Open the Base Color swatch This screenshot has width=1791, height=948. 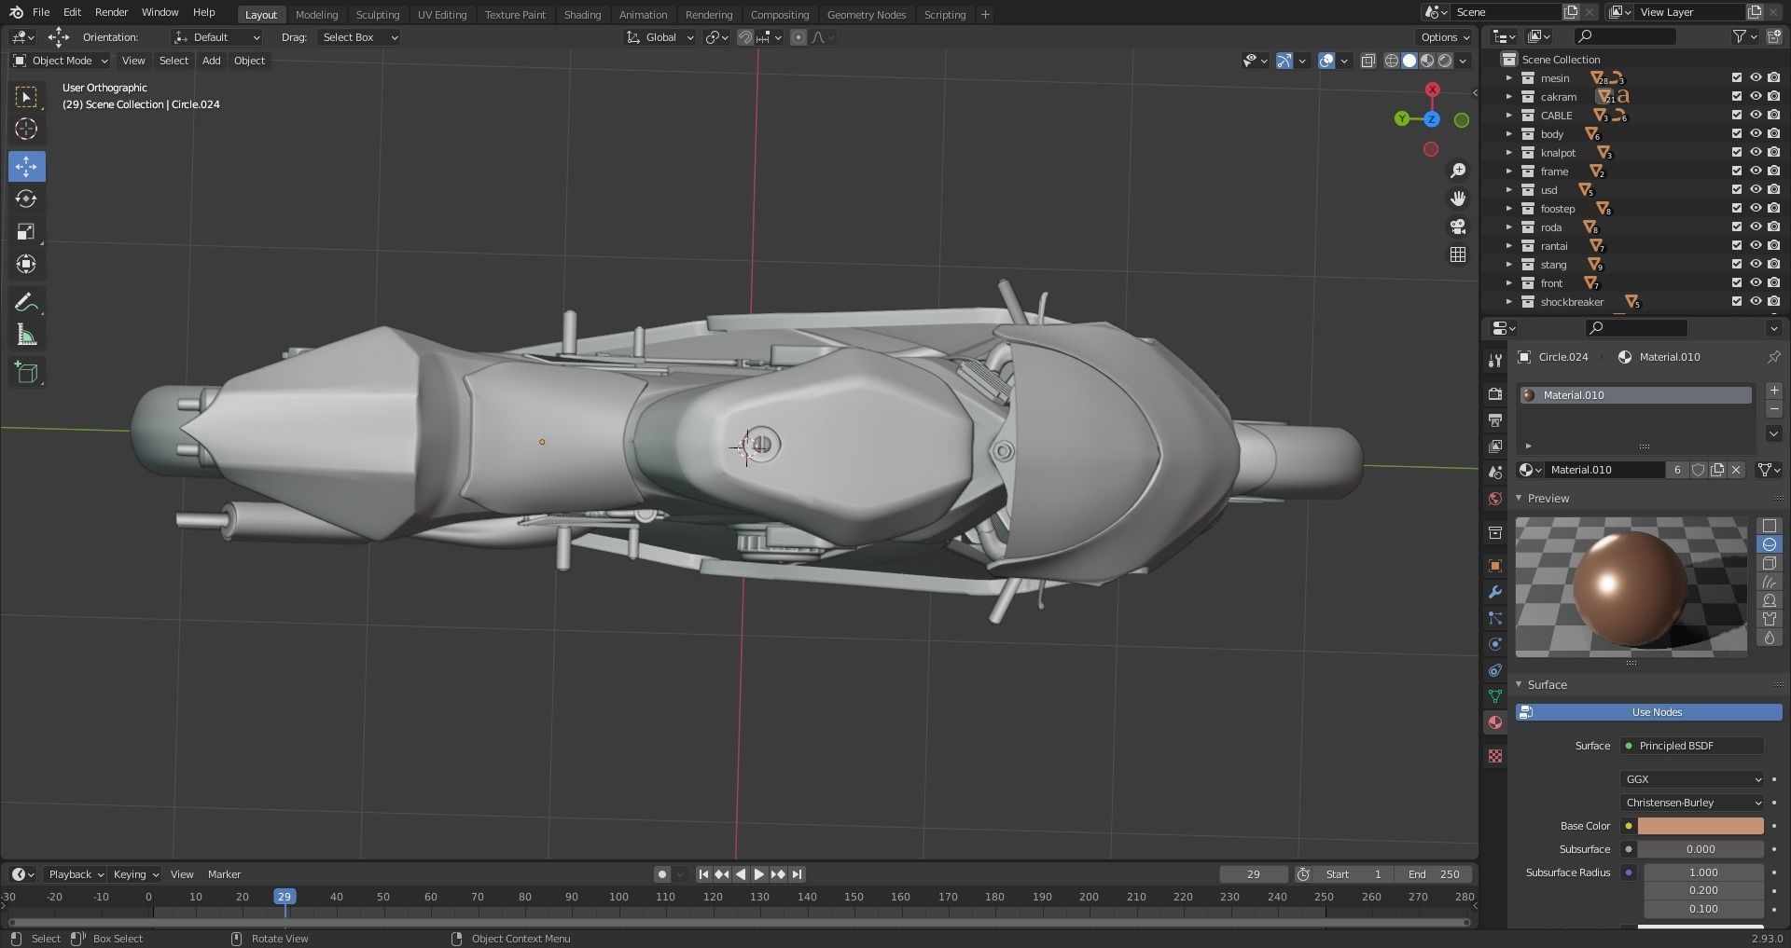[1701, 826]
